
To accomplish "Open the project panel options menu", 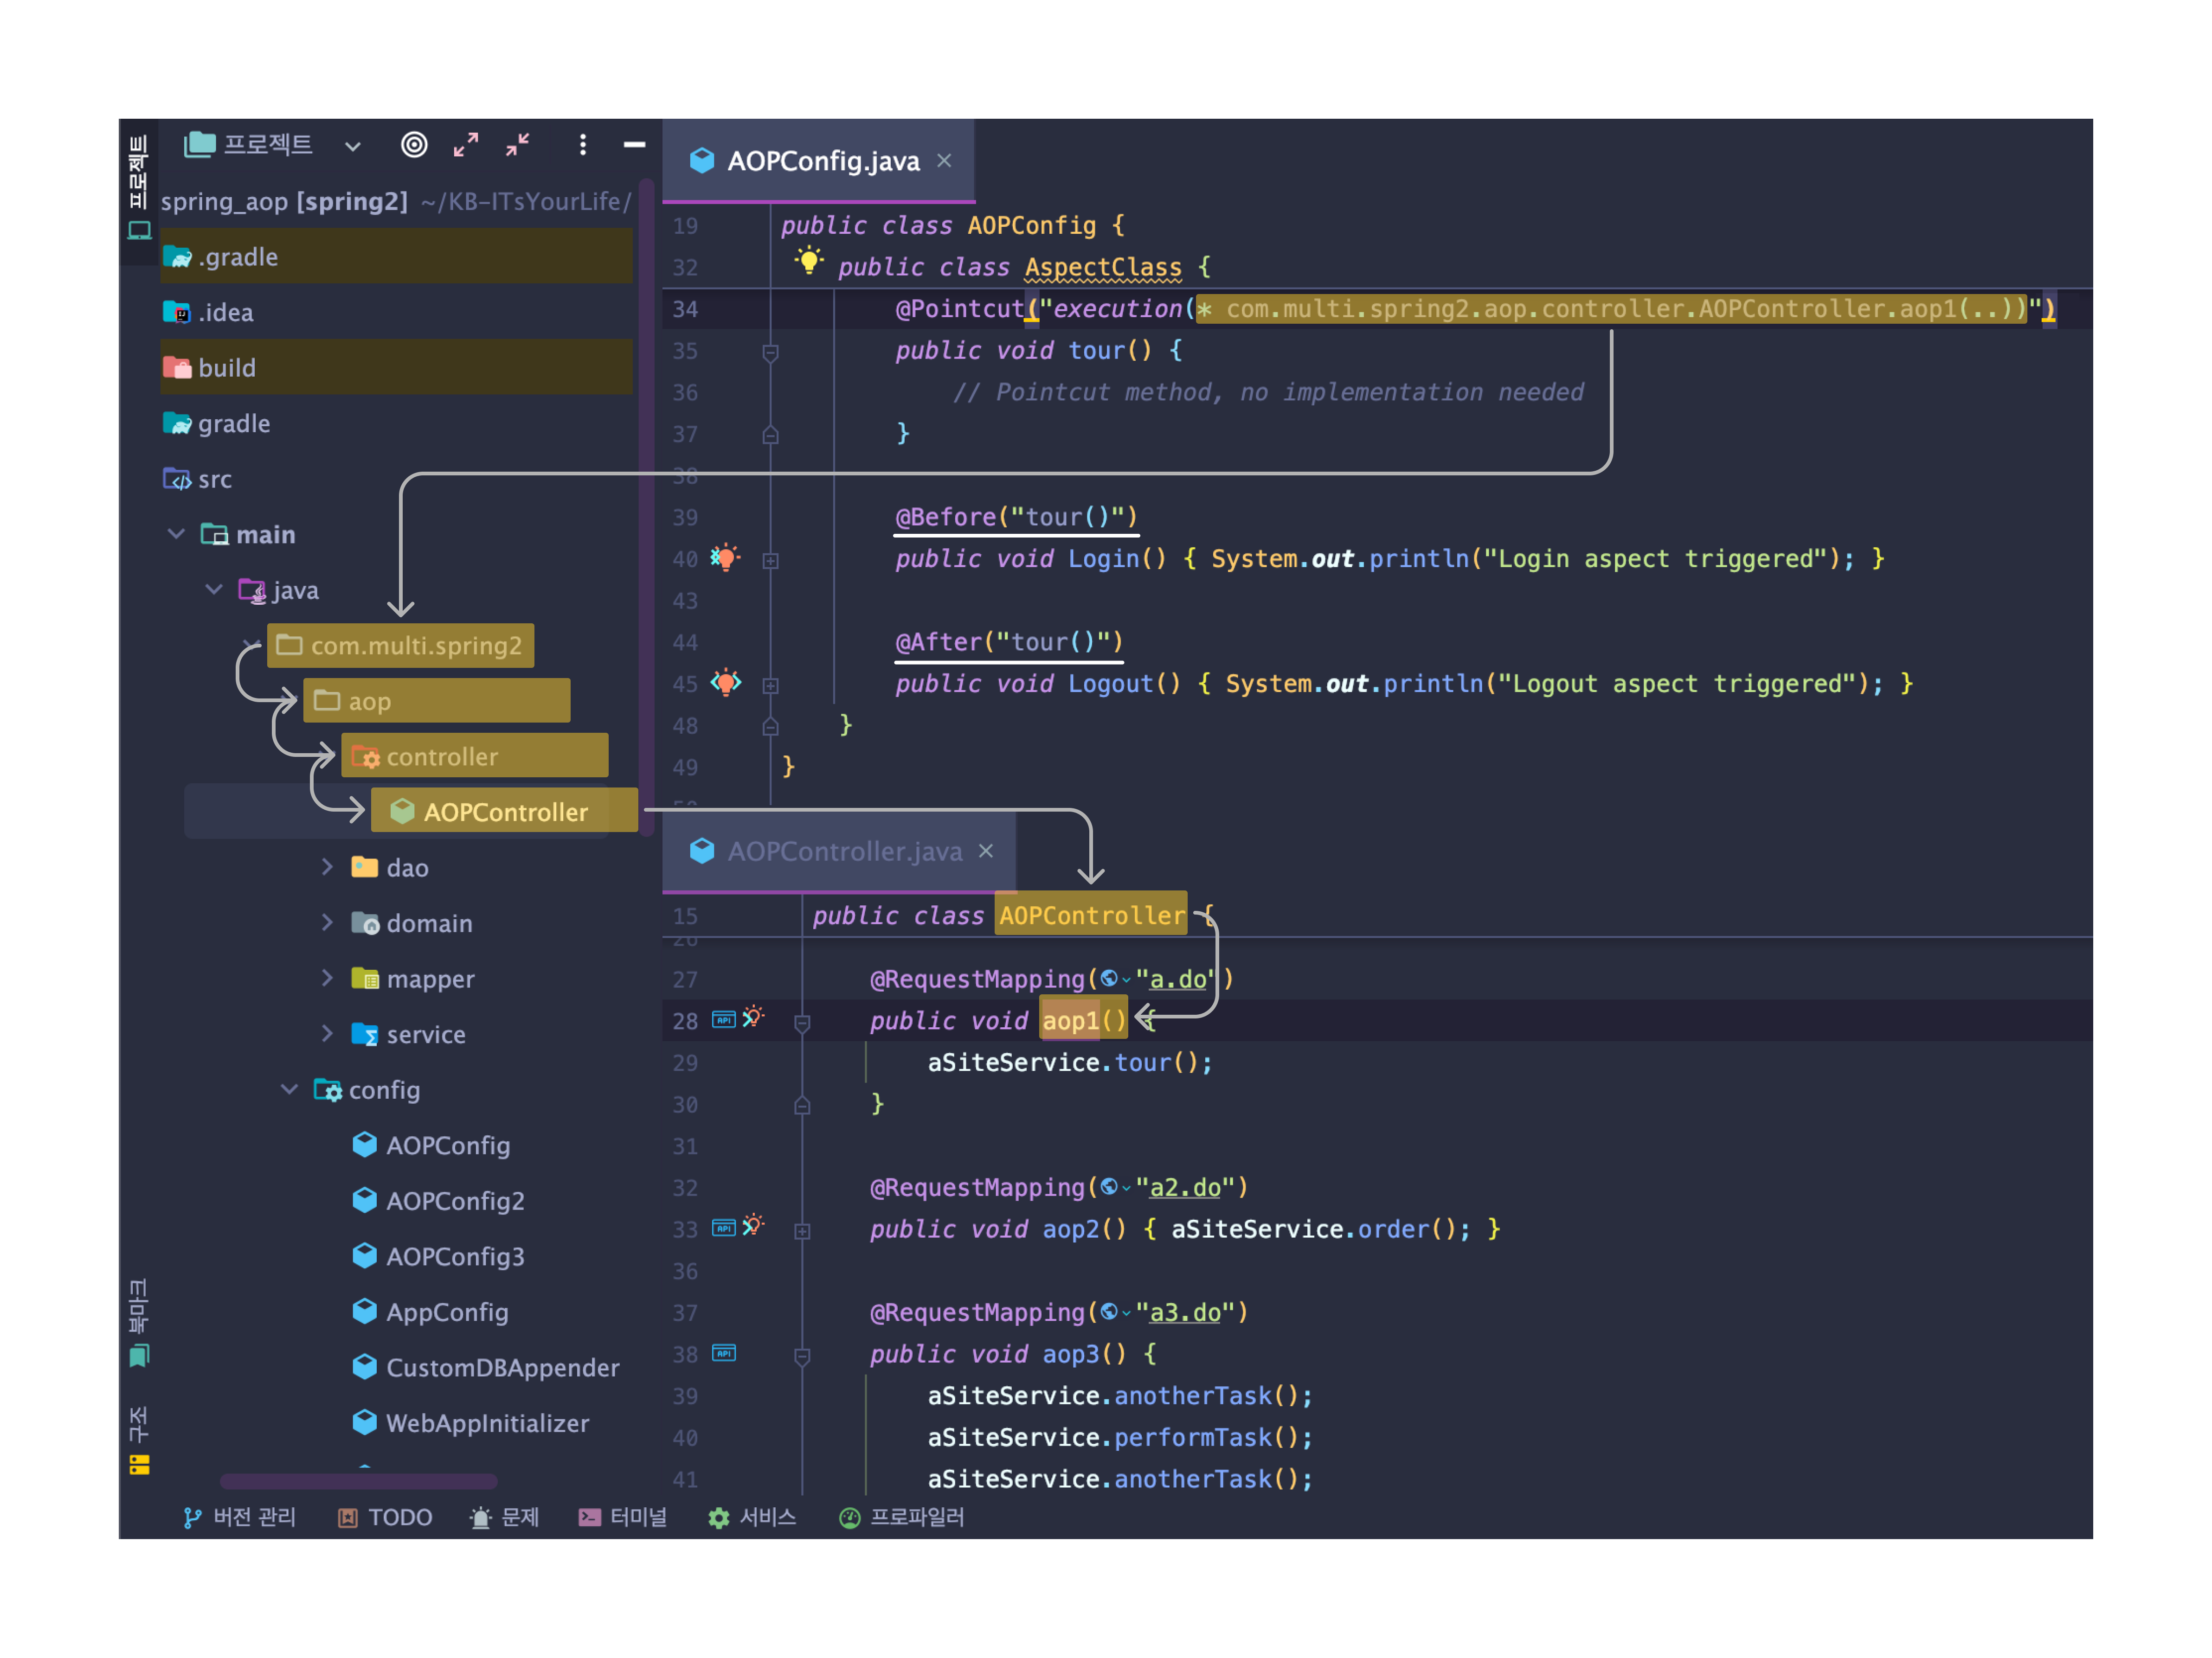I will tap(583, 145).
